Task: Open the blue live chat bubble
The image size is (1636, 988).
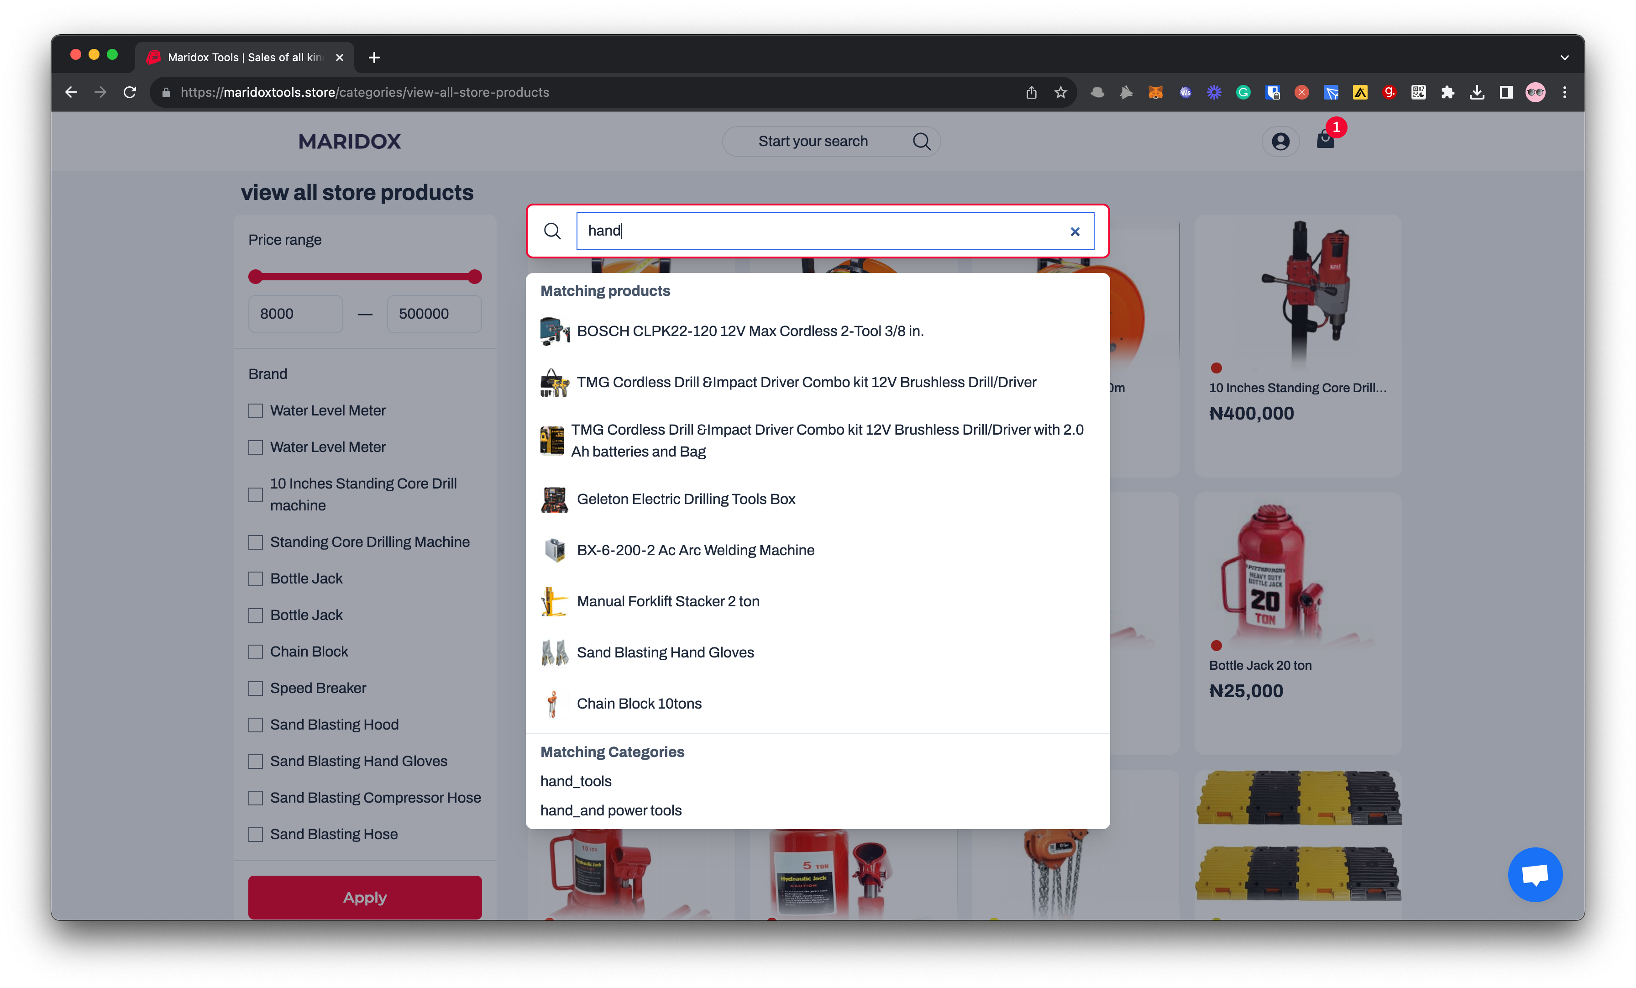Action: click(1535, 874)
